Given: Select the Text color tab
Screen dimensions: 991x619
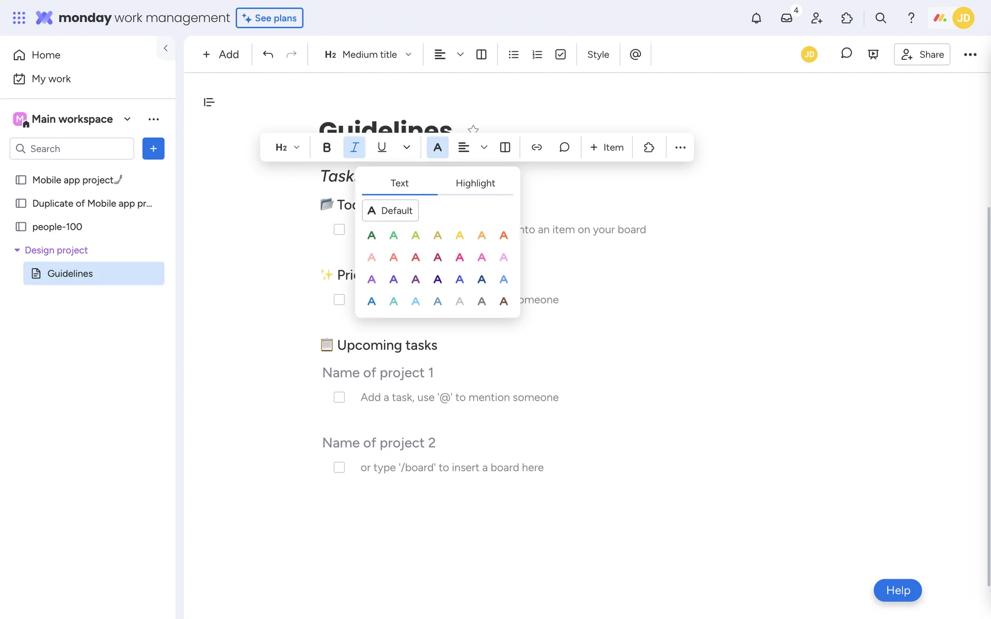Looking at the screenshot, I should click(x=399, y=183).
